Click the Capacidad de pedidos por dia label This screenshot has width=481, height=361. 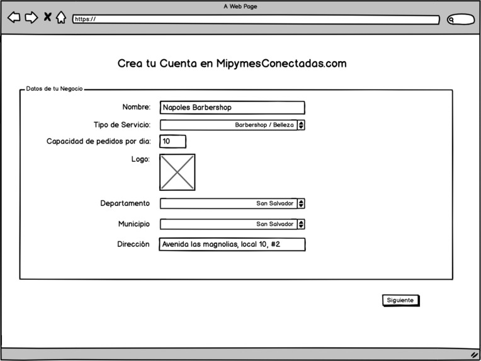pyautogui.click(x=98, y=142)
